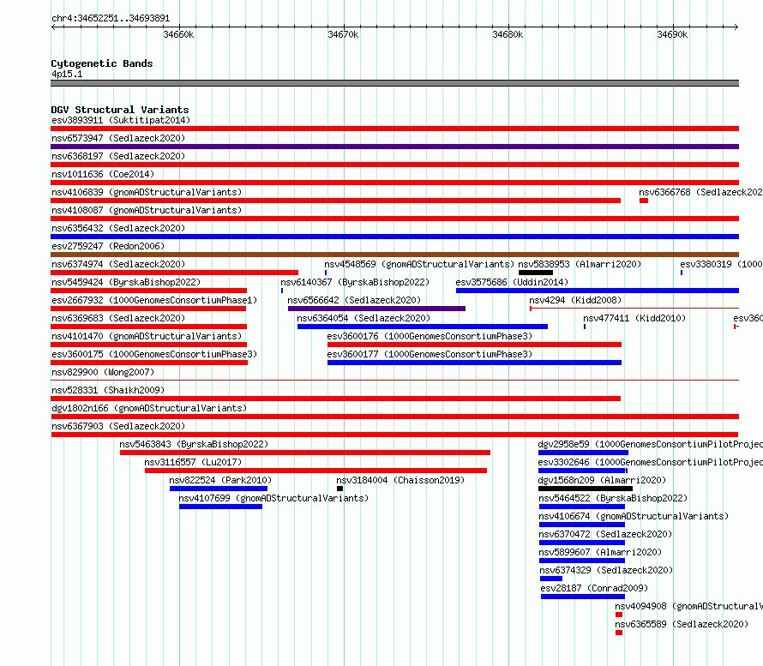Click the blue esv3302646 variant bar
The image size is (763, 666).
[x=583, y=471]
